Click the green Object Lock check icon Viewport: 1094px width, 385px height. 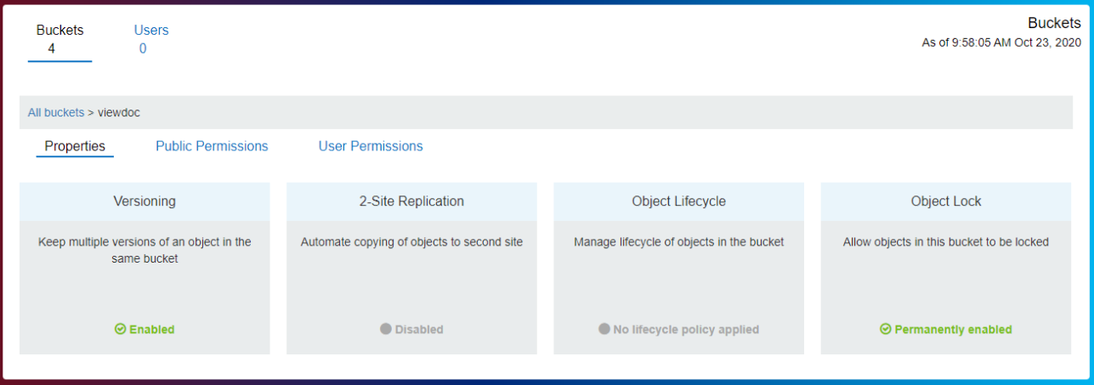coord(886,330)
